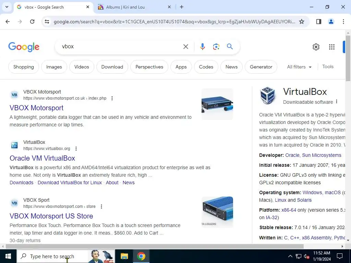Open the search Tools option
Viewport: 351px width, 263px height.
tap(328, 67)
